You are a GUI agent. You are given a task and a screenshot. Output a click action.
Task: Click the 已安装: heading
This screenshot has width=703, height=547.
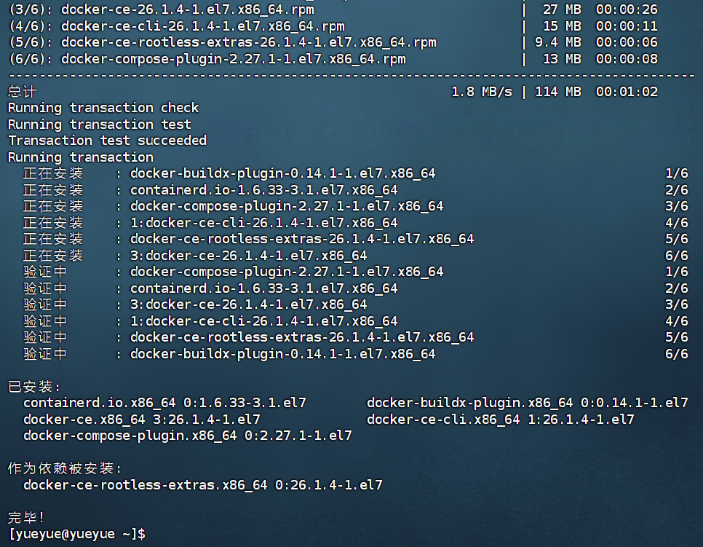34,386
